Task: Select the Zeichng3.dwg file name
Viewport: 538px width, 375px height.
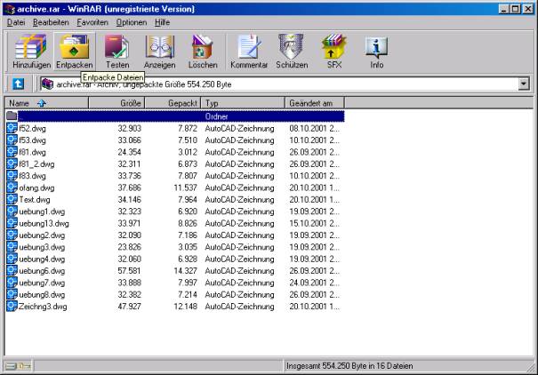Action: 43,307
